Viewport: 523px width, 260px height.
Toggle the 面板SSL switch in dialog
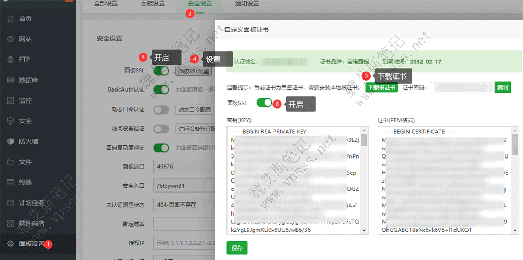pos(265,103)
